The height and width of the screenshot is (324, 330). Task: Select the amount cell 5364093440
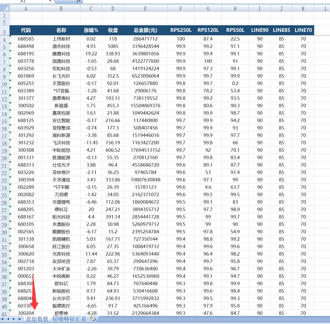[145, 254]
